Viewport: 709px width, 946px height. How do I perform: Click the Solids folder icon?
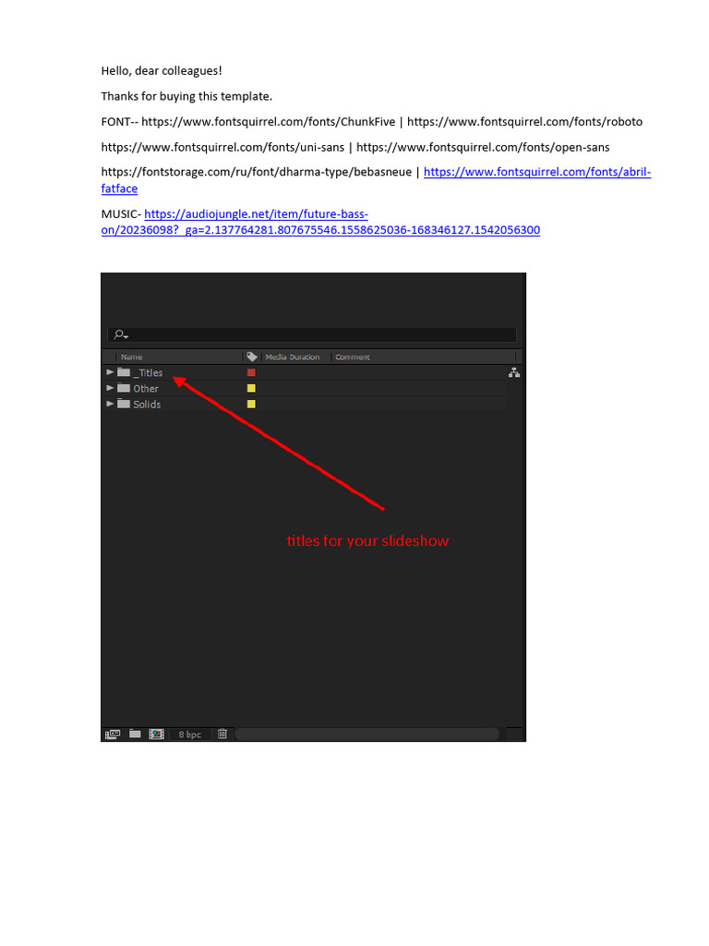[x=124, y=404]
